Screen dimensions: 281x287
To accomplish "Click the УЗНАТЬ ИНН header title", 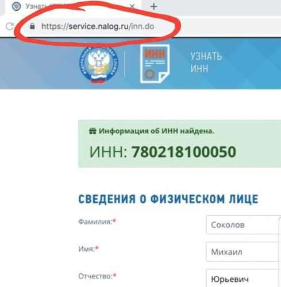I will click(206, 62).
